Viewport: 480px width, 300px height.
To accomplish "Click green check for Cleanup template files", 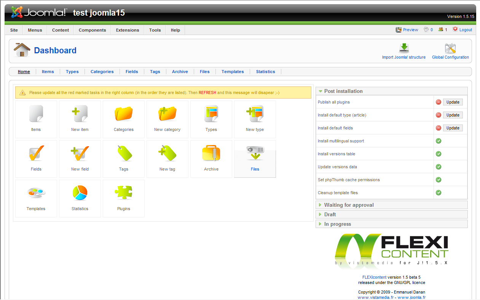I will pos(439,193).
